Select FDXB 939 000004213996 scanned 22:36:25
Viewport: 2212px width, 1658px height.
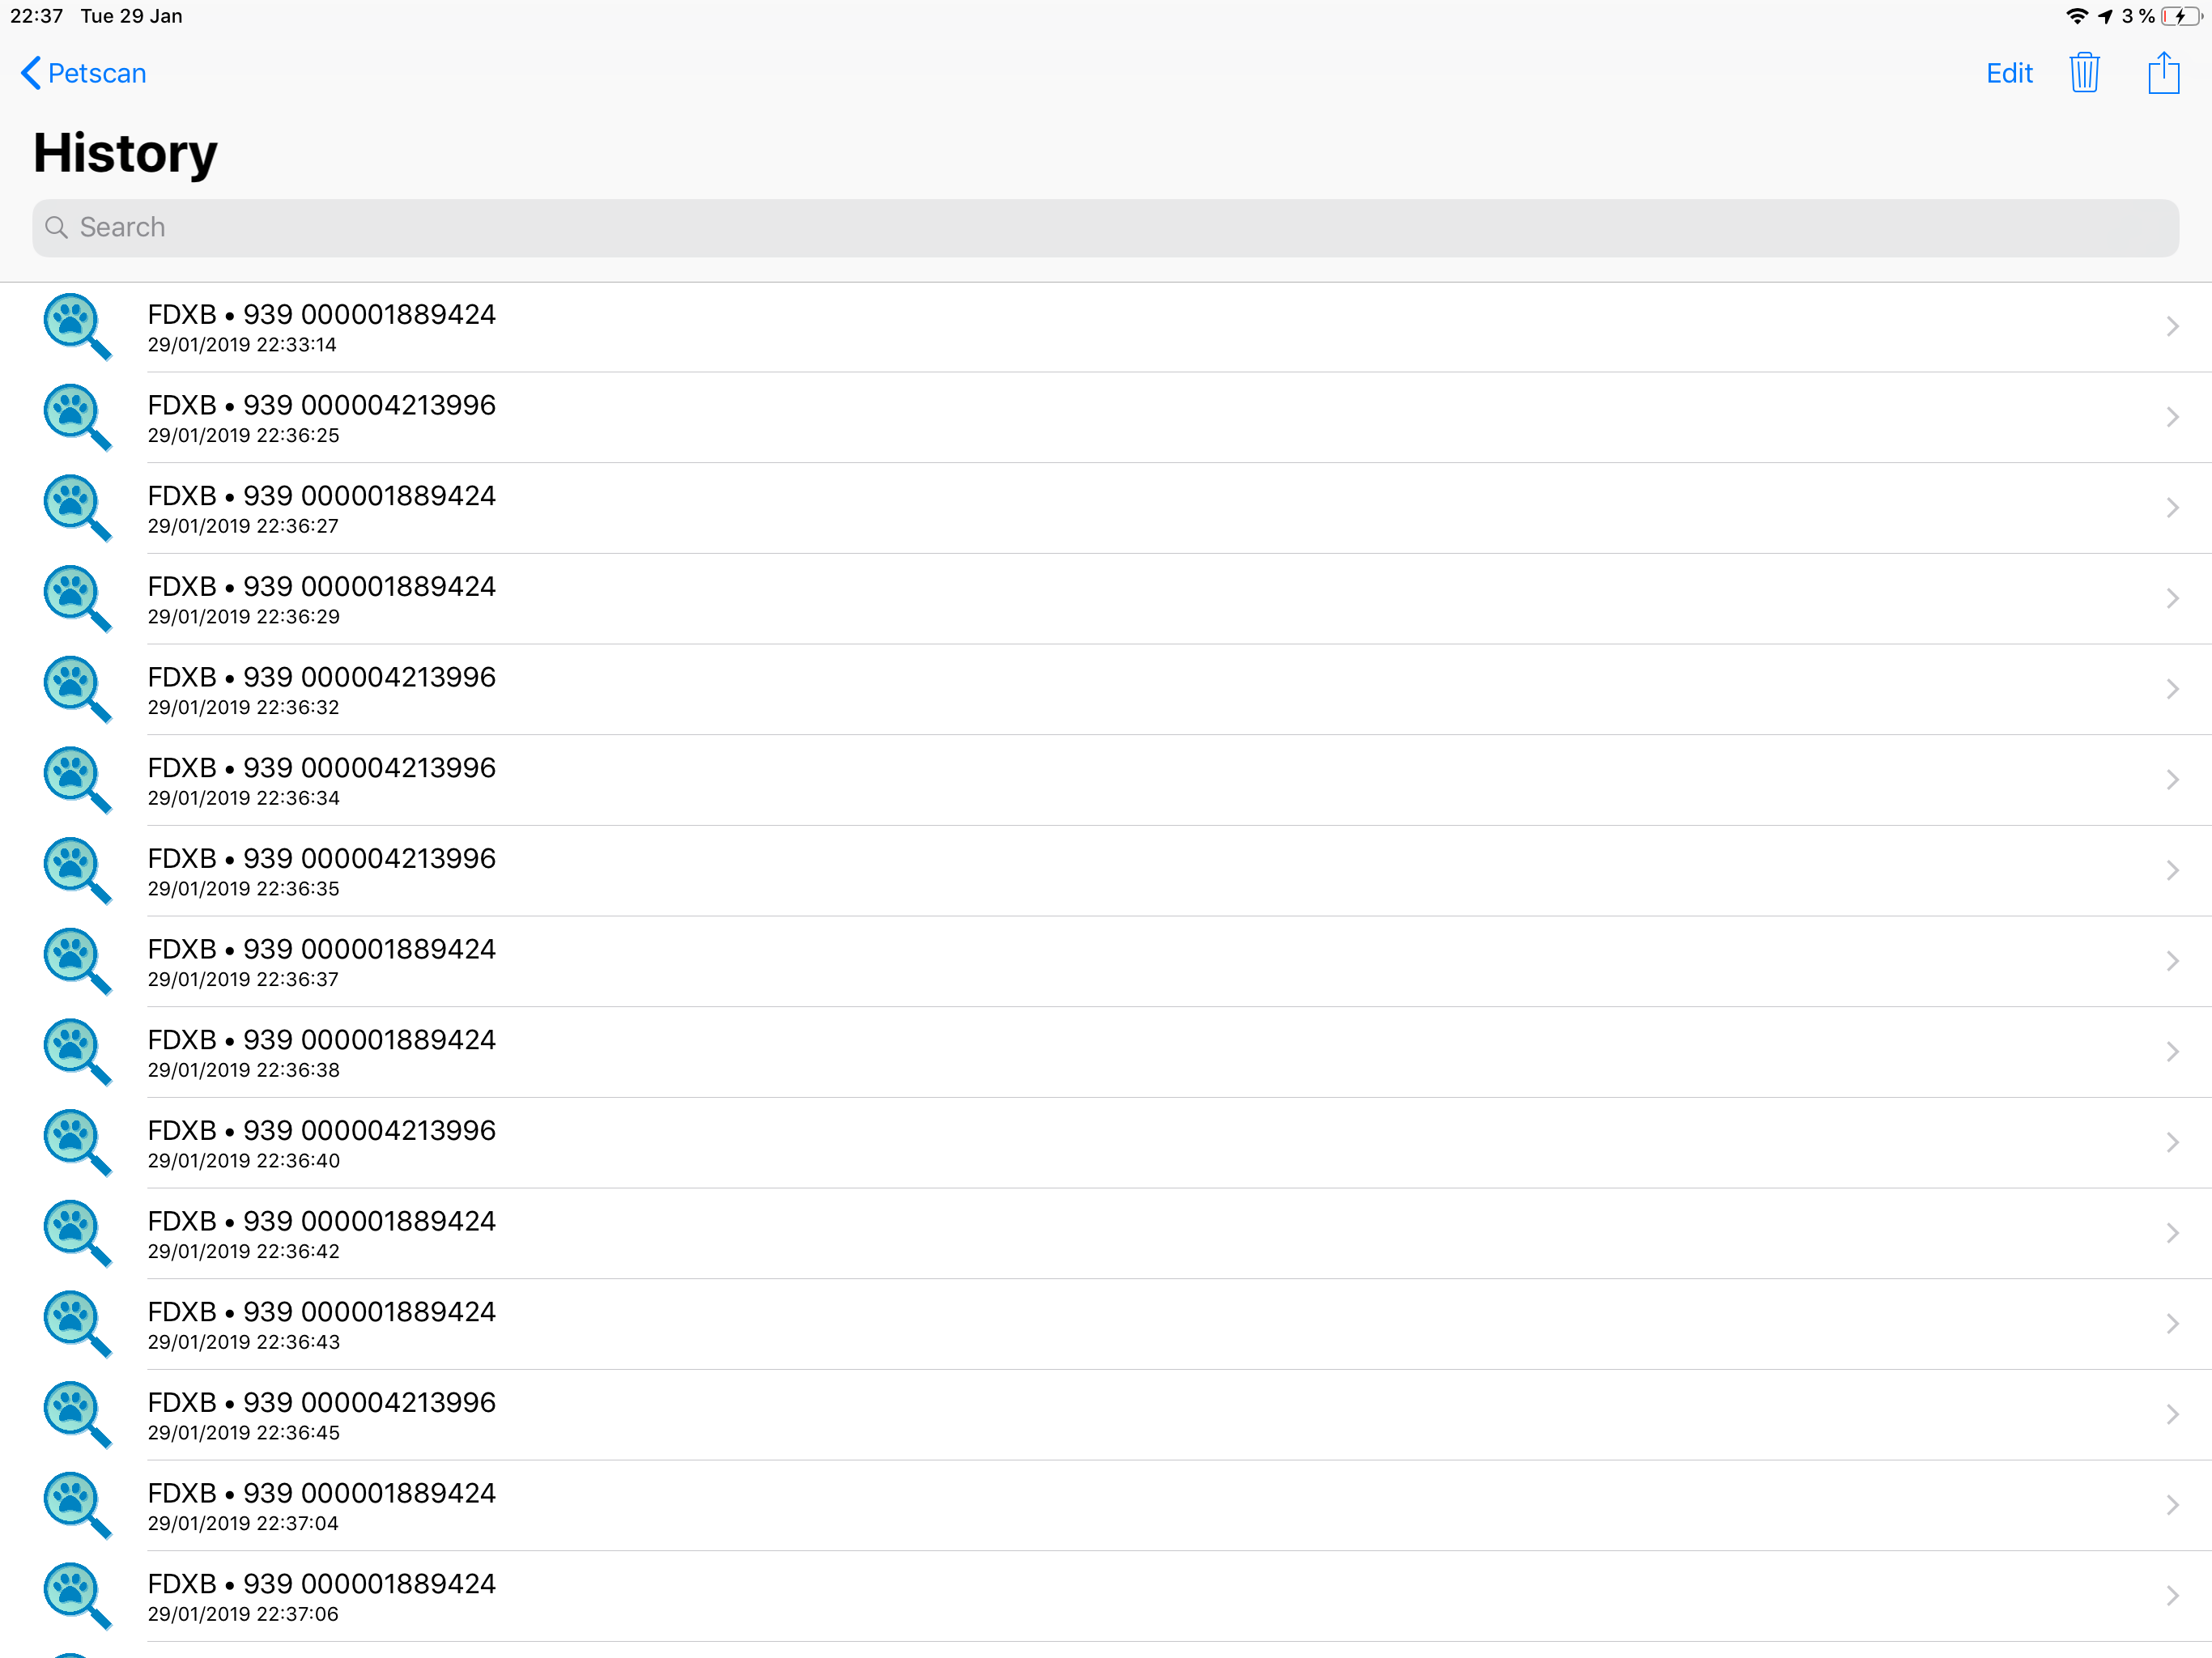1106,417
